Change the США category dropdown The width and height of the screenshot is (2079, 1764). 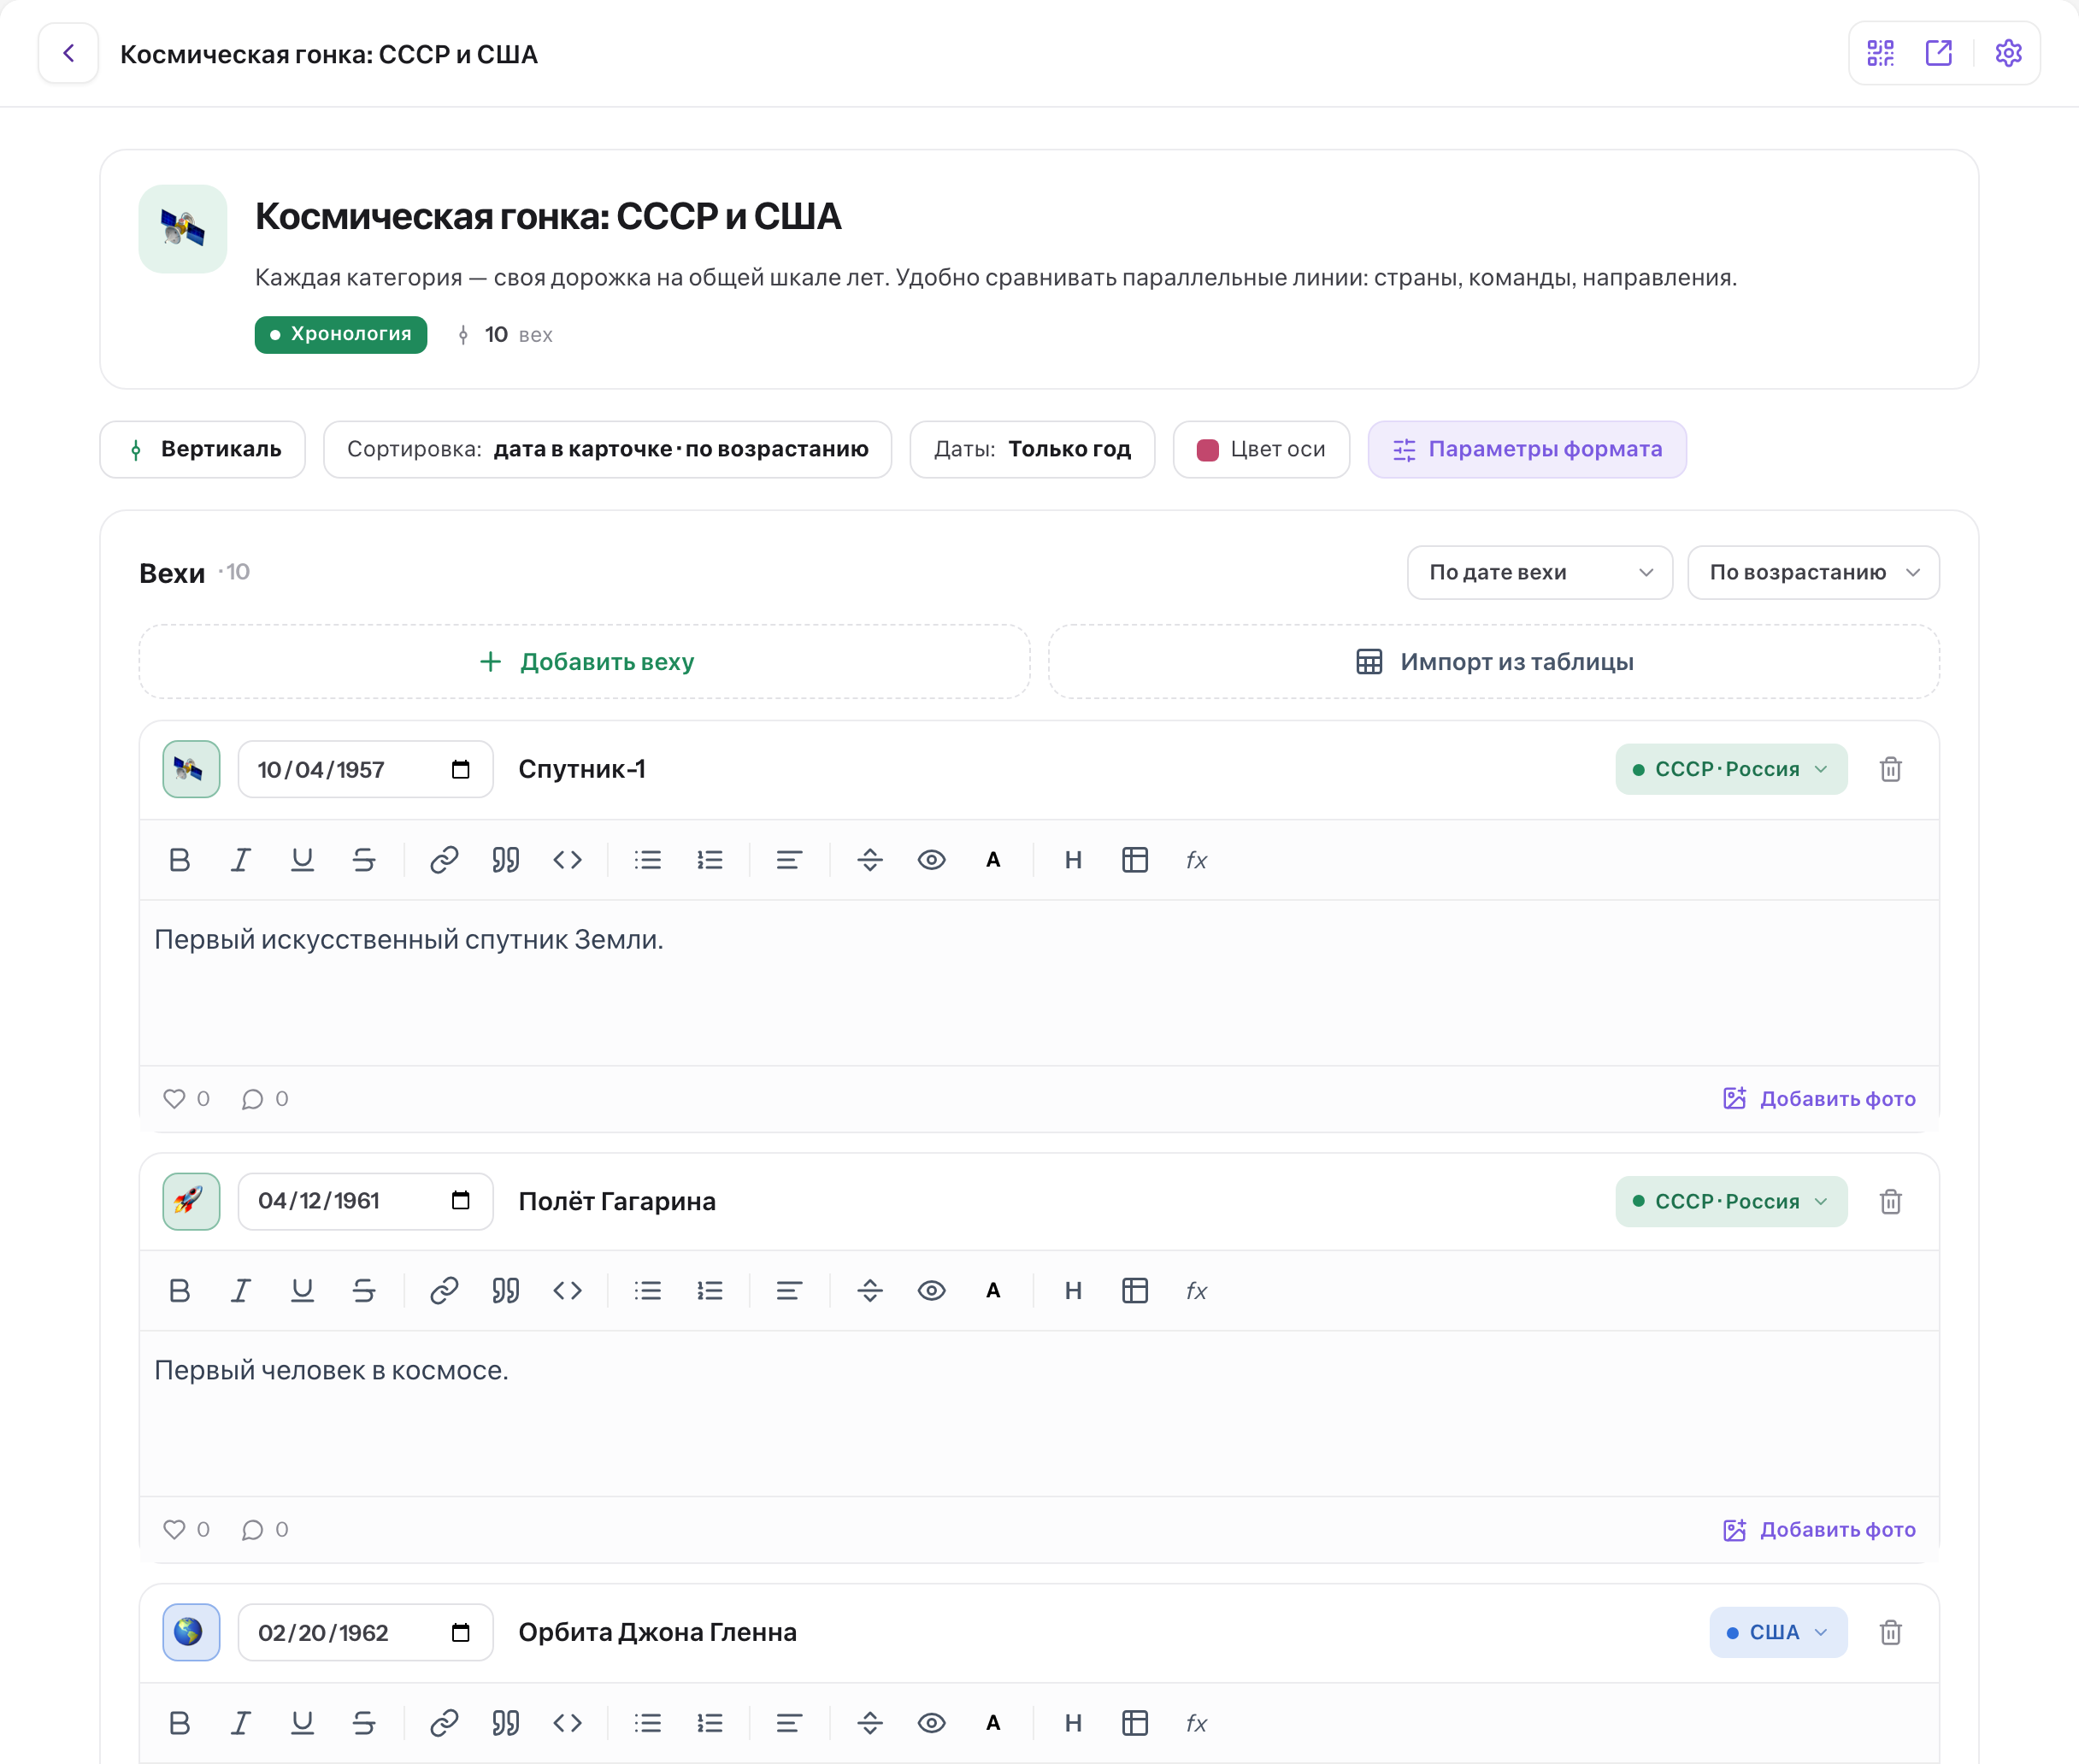[x=1778, y=1632]
